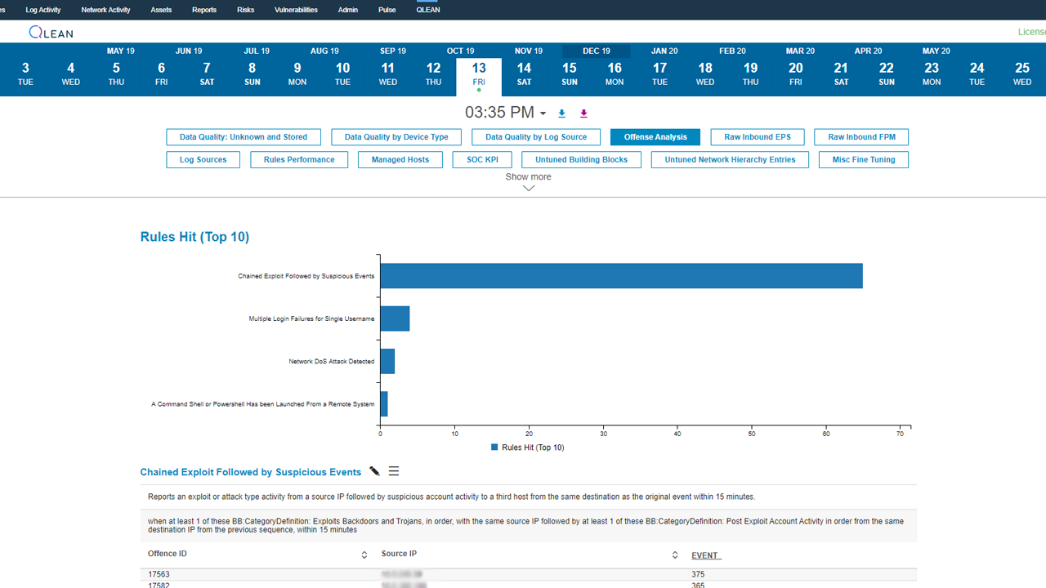Open the Risks tab
1046x588 pixels.
point(245,10)
